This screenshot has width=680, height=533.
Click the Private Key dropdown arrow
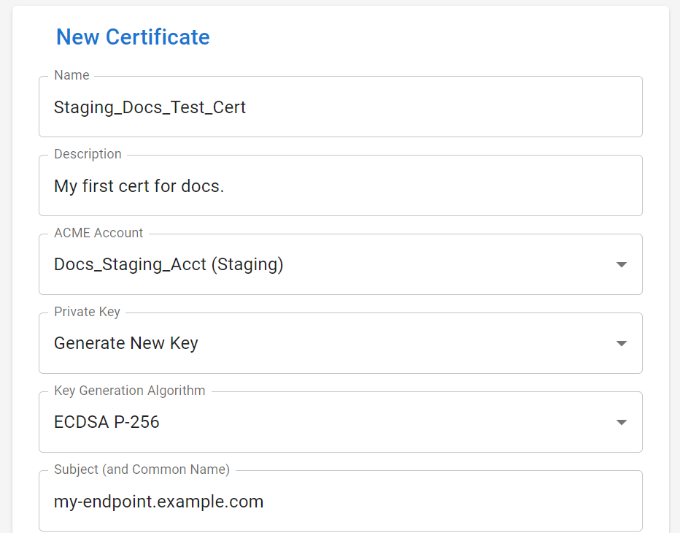coord(621,343)
